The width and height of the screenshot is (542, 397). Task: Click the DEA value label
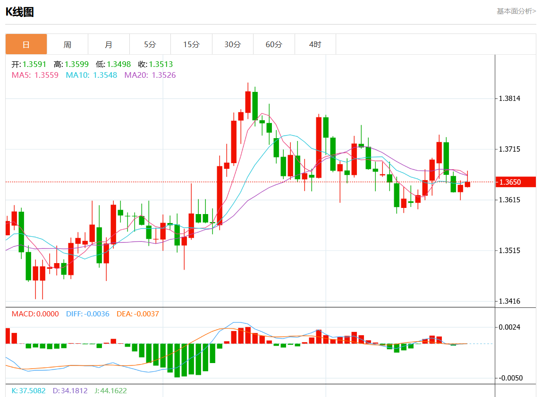click(138, 314)
